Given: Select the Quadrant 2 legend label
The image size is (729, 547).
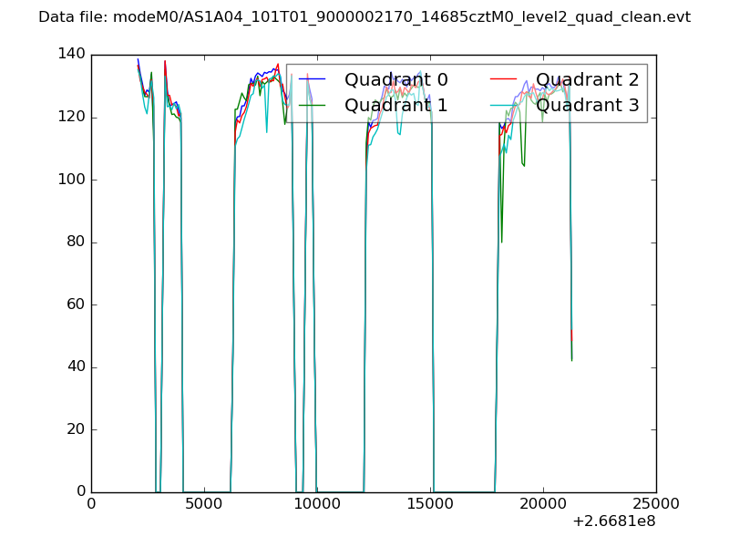Looking at the screenshot, I should [x=587, y=79].
